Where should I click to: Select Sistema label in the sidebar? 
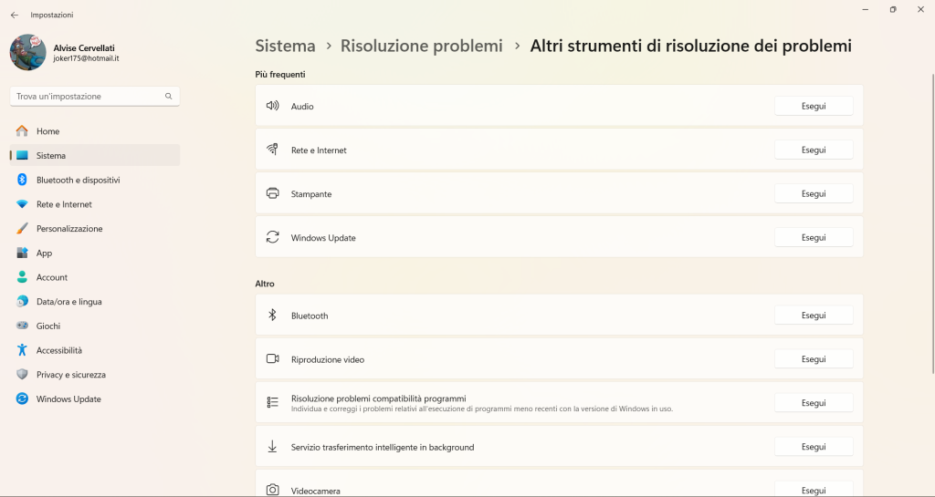51,156
